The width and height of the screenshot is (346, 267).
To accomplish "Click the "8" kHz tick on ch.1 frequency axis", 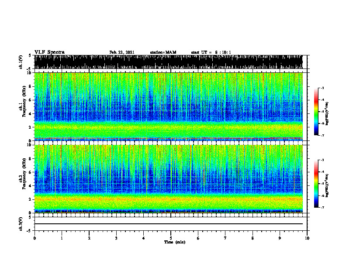I will [31, 86].
